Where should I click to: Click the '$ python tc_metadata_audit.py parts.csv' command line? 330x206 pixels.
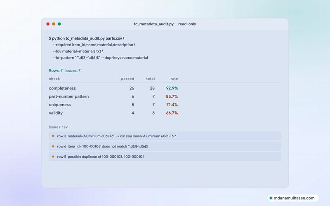point(87,38)
